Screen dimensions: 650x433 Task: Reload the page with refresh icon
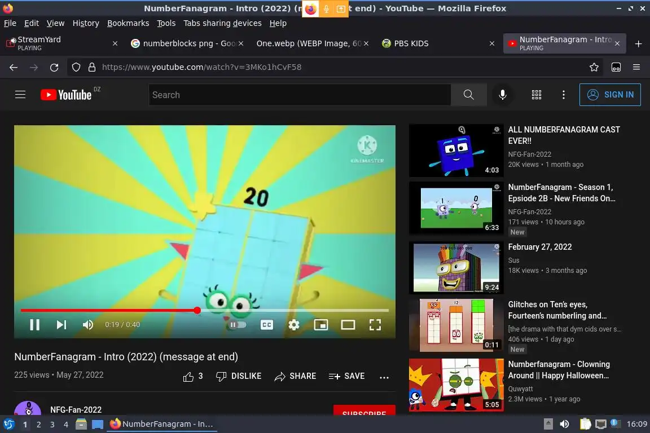click(54, 67)
